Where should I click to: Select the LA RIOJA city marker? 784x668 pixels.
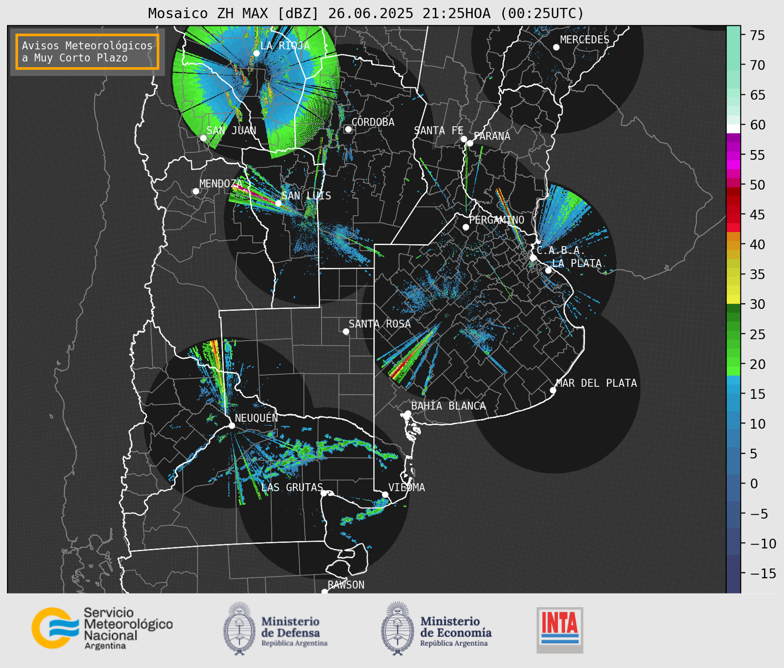tap(257, 53)
